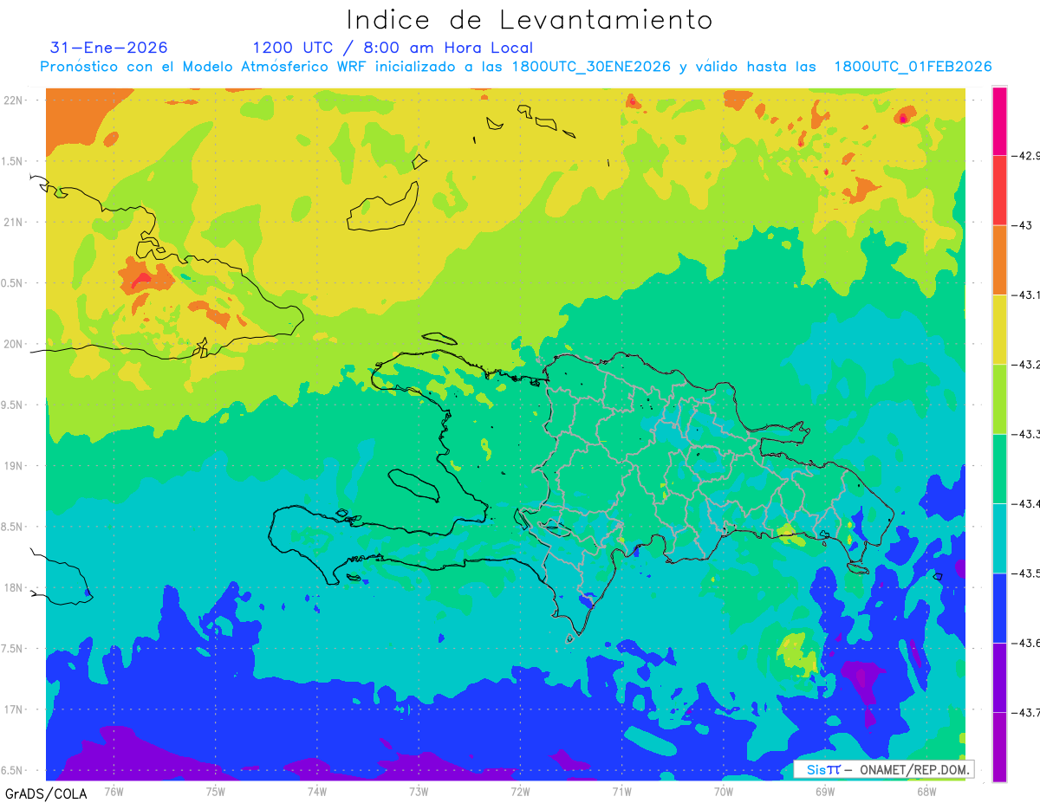1040x803 pixels.
Task: Click the longitude label "72W"
Action: [x=520, y=791]
